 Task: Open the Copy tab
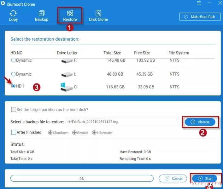[13, 16]
